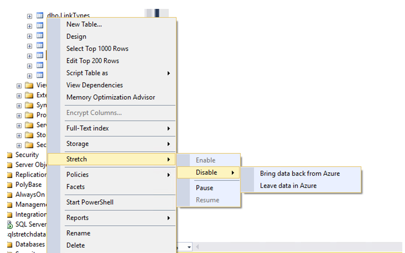Click the Server Objects folder icon
This screenshot has width=405, height=253.
click(10, 165)
